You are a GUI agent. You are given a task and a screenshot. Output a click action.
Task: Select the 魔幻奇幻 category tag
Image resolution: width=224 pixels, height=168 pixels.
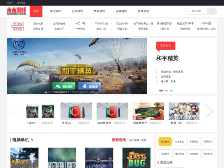[x=180, y=154]
